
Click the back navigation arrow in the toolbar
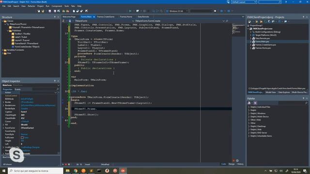click(x=221, y=11)
